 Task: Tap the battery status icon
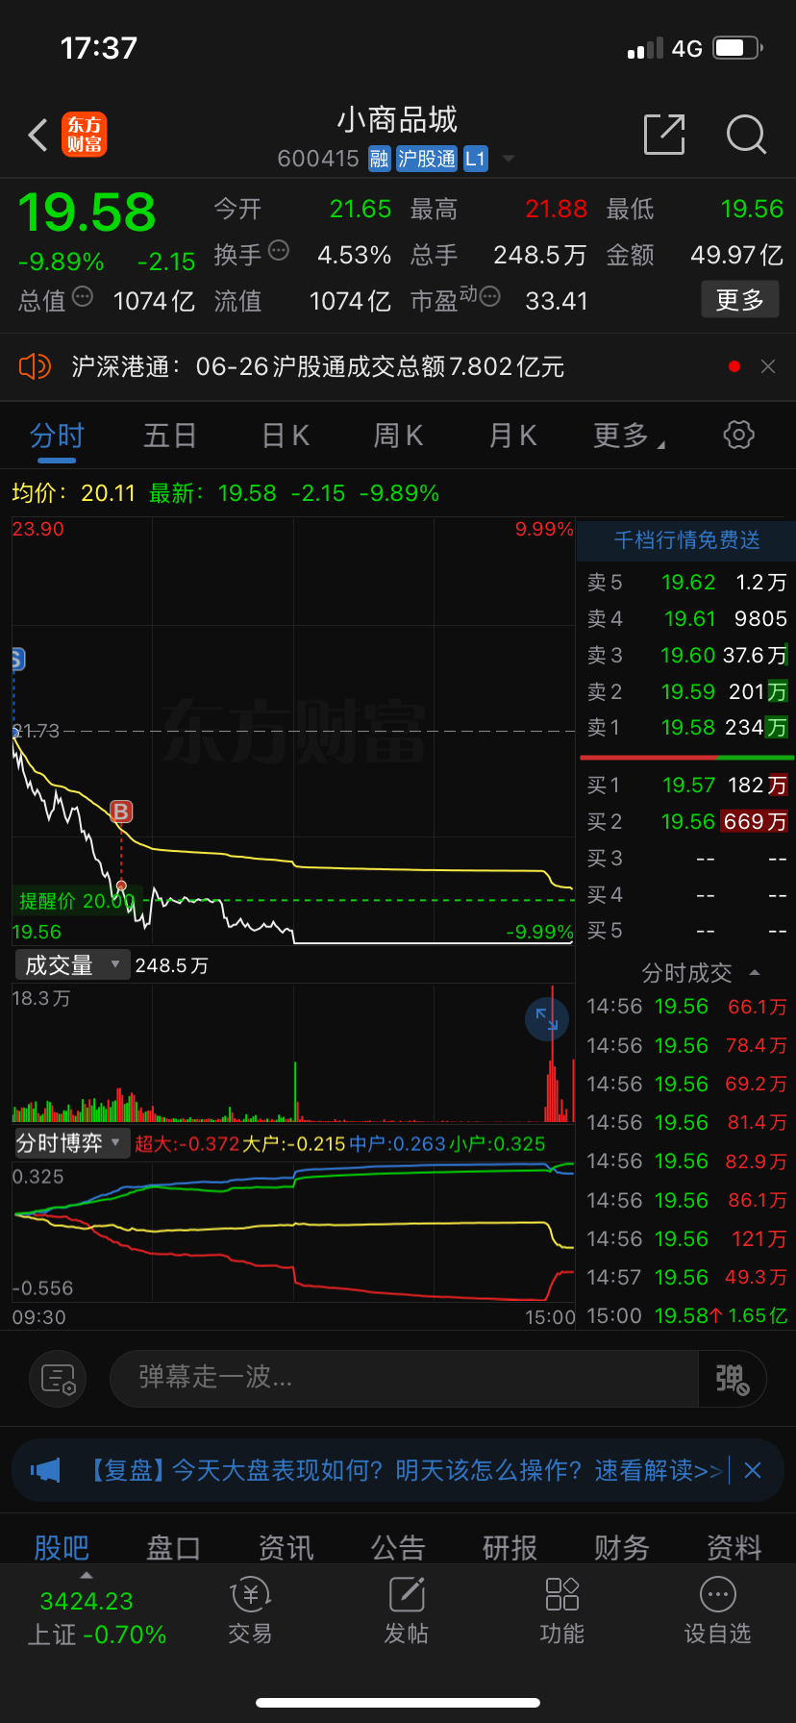[x=738, y=48]
